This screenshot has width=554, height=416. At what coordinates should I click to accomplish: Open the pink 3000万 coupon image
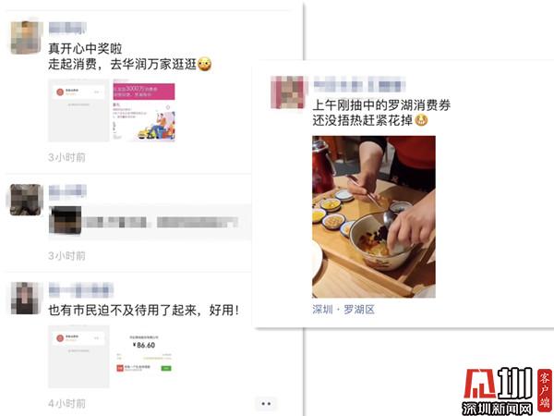pyautogui.click(x=144, y=111)
